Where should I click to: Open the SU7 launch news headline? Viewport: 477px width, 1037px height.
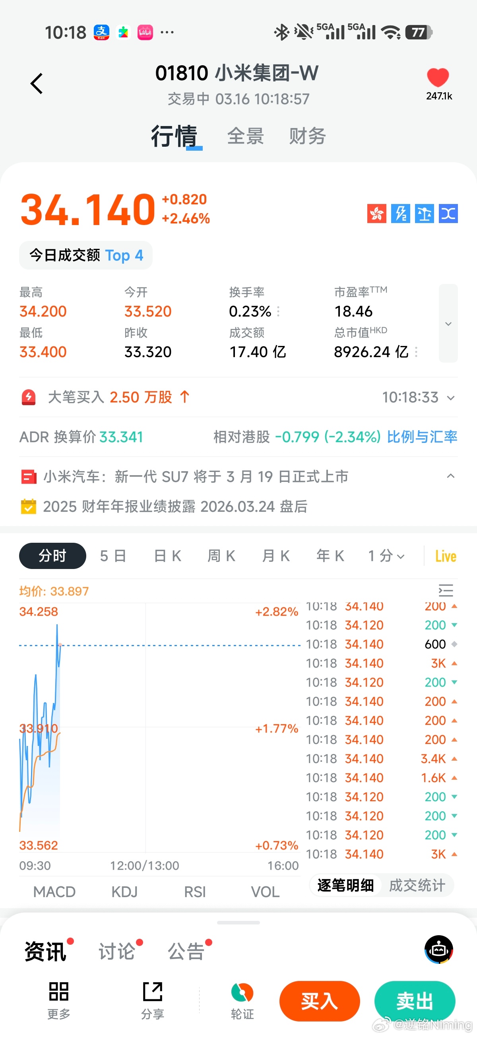tap(196, 477)
